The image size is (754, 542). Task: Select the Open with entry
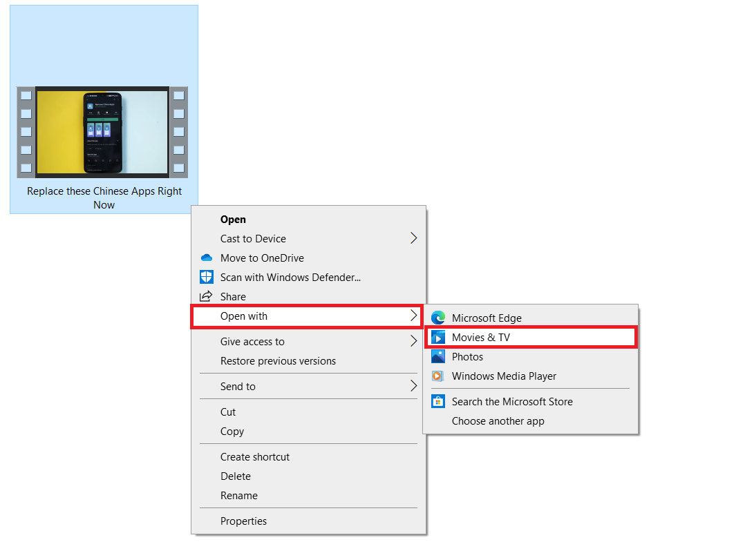307,316
